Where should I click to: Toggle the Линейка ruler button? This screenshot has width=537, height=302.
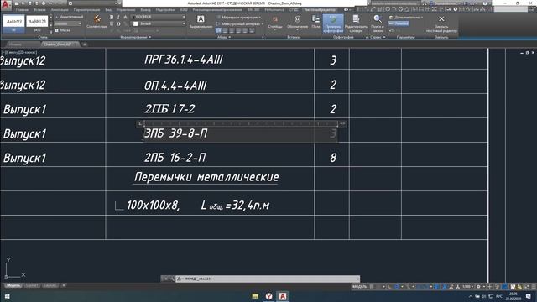pos(399,23)
